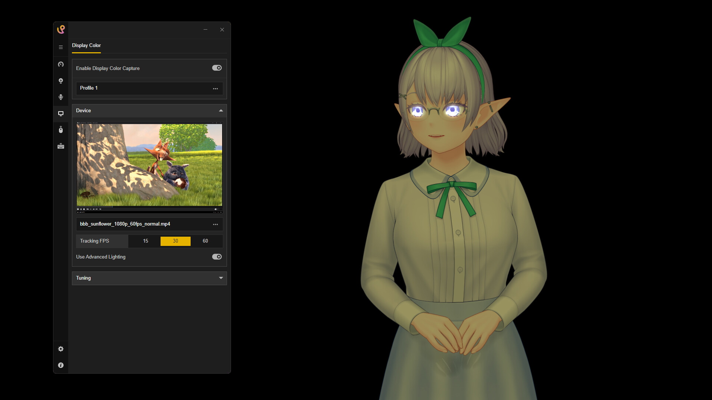Open Profile 1 options menu
Image resolution: width=712 pixels, height=400 pixels.
(215, 89)
